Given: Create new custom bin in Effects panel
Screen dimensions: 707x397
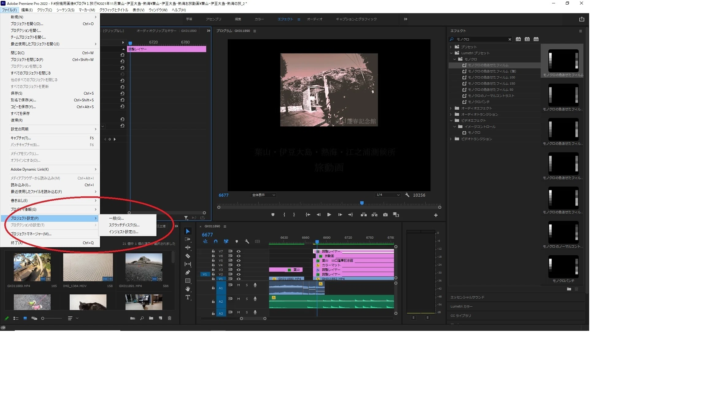Looking at the screenshot, I should tap(569, 289).
